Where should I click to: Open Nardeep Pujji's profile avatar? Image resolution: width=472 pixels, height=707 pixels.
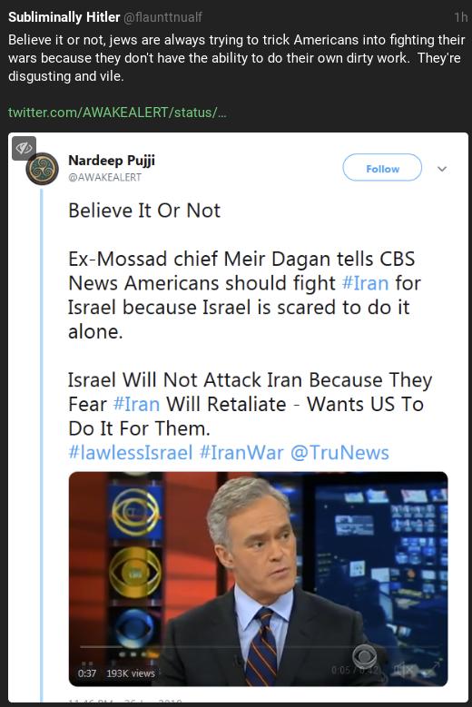click(43, 169)
